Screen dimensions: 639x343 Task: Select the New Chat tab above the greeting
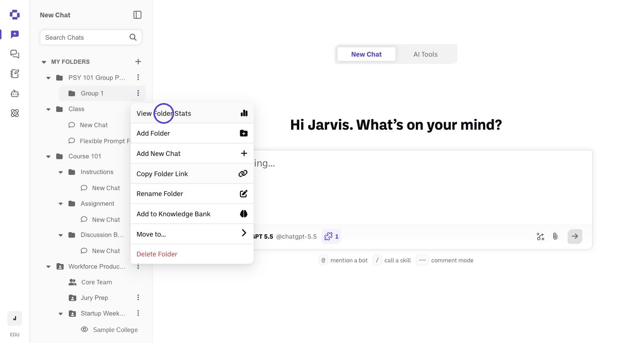point(366,54)
